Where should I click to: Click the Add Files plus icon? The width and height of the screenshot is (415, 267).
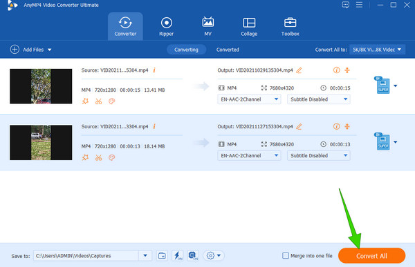(x=15, y=50)
